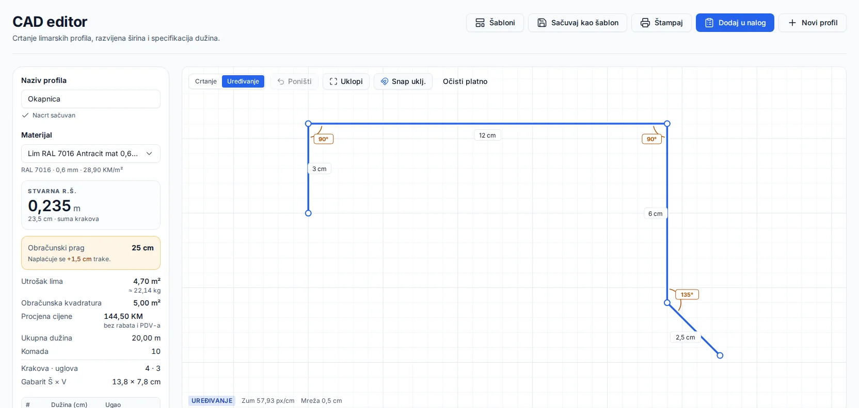
Task: Click the top-right 90° angle label
Action: (x=652, y=139)
